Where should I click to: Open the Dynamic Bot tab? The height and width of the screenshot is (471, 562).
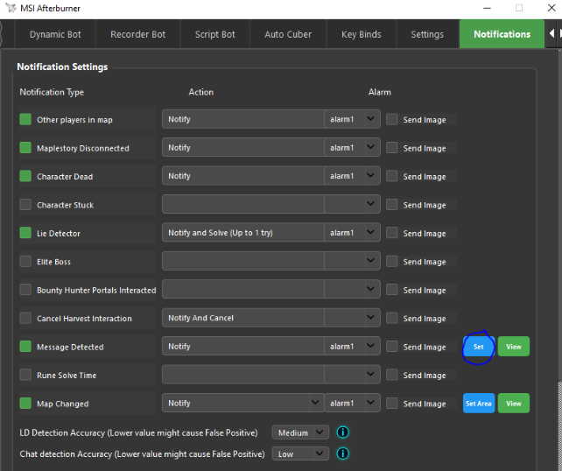(x=55, y=35)
